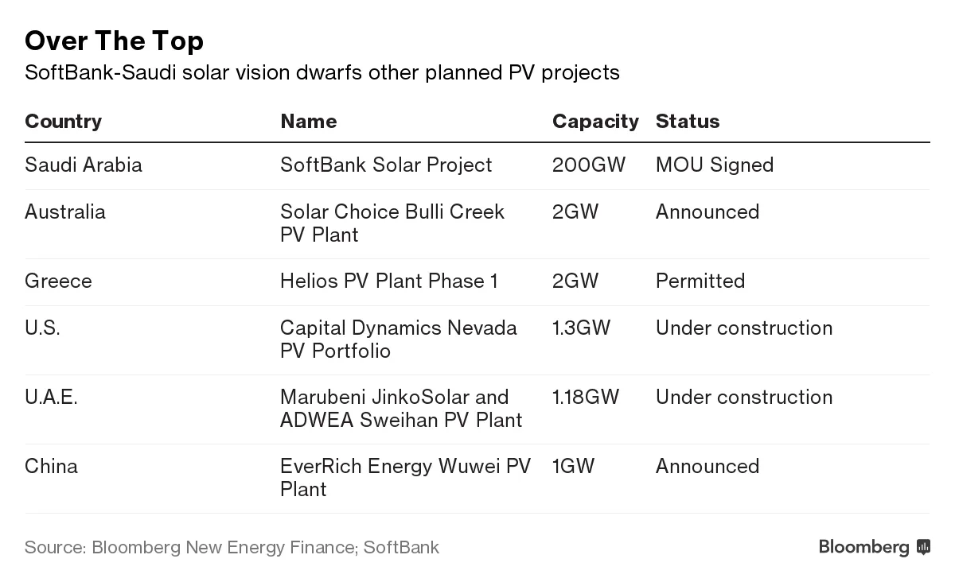This screenshot has width=955, height=582.
Task: Click the Bloomberg wordmark text
Action: pos(863,547)
